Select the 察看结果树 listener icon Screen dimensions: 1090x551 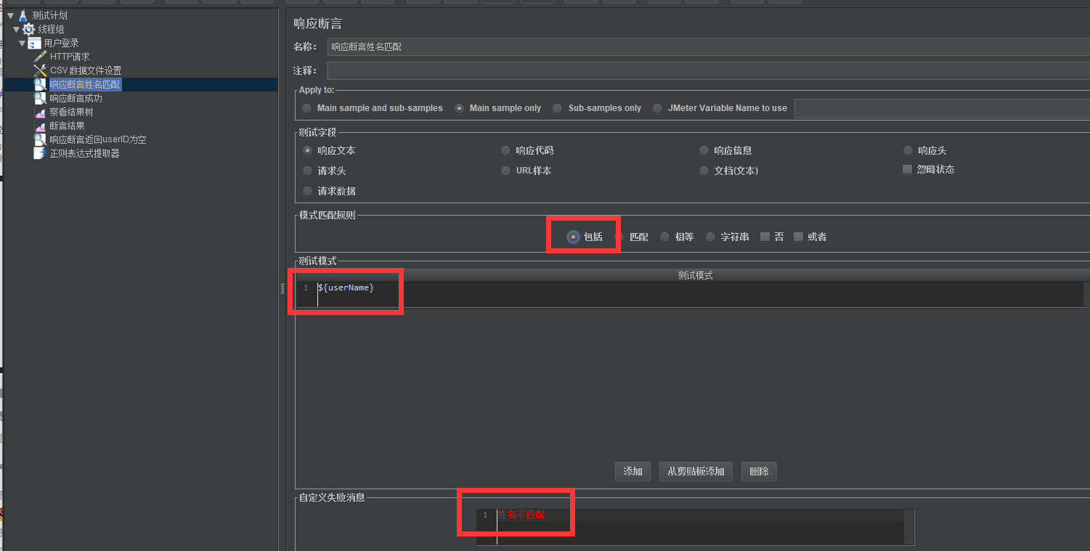click(40, 111)
